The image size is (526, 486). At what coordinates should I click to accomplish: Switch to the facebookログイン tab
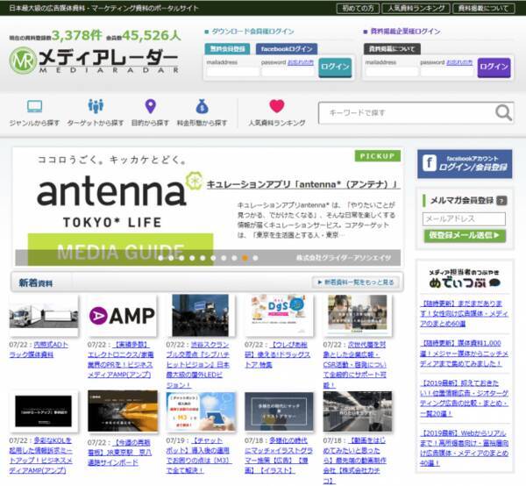click(286, 49)
